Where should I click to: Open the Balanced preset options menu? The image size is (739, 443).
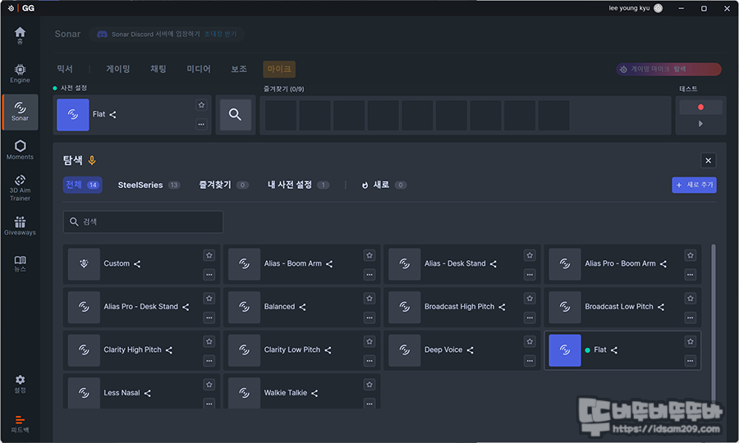tap(369, 317)
